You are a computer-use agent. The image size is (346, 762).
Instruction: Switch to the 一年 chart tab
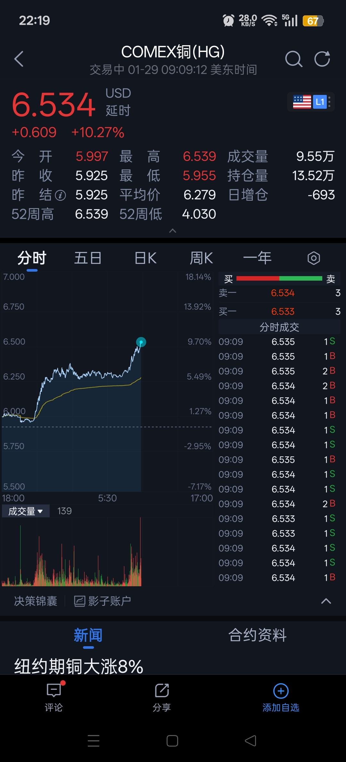click(257, 258)
